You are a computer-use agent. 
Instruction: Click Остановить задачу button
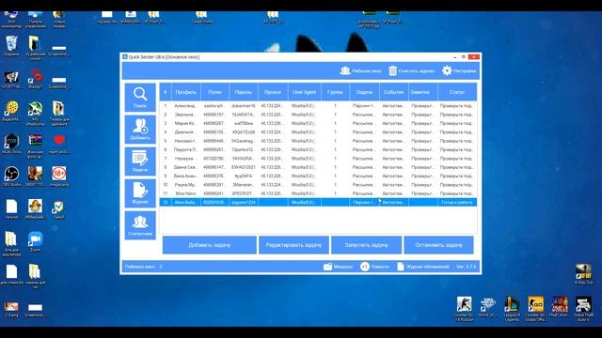pyautogui.click(x=438, y=245)
